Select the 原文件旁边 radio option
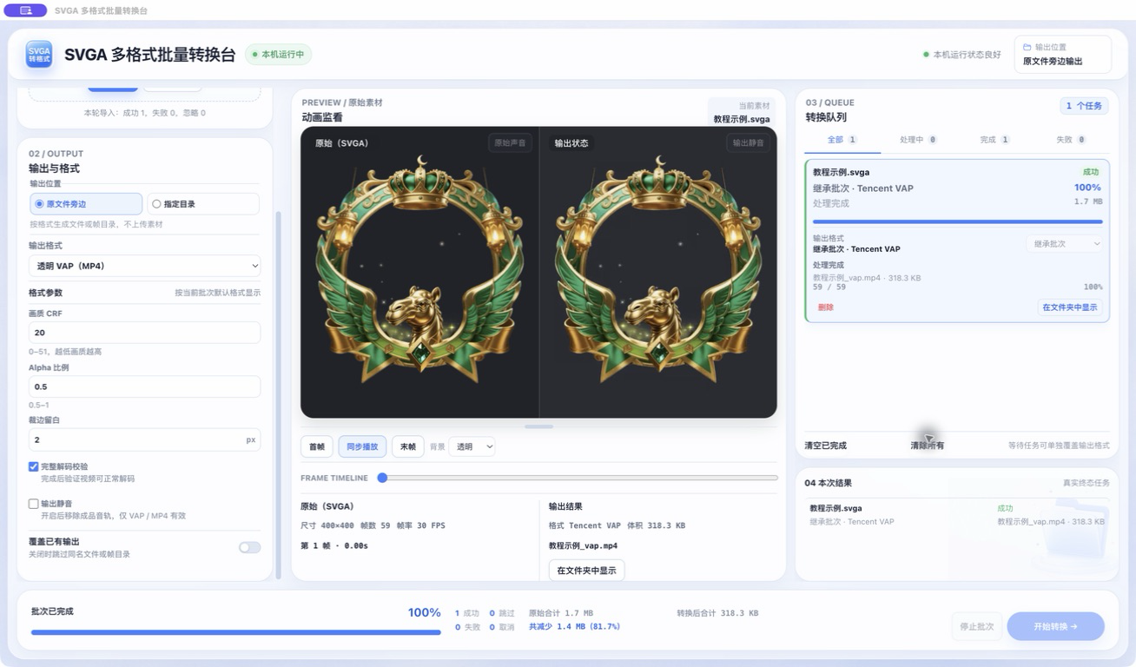The image size is (1136, 667). (85, 204)
